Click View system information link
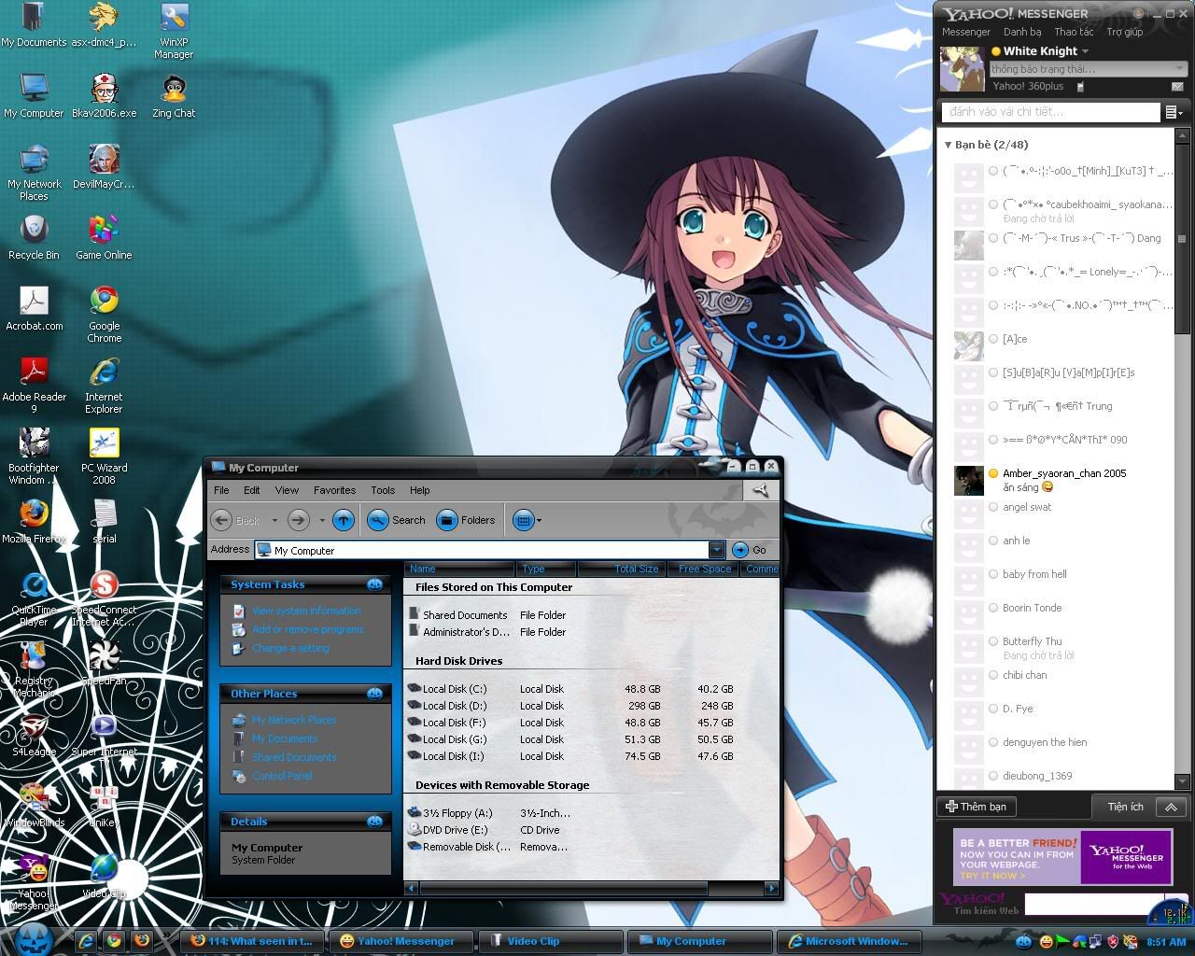The width and height of the screenshot is (1195, 956). click(x=306, y=611)
